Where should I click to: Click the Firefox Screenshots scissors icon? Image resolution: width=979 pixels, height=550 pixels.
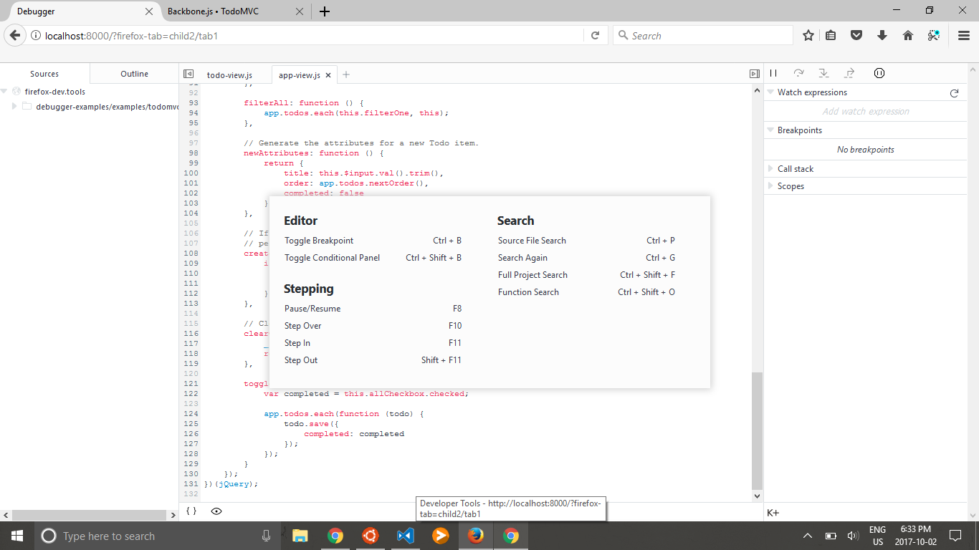[x=933, y=35]
